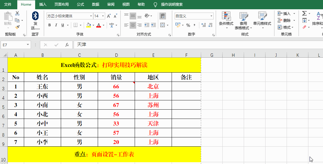Toggle italic formatting
Image resolution: width=323 pixels, height=164 pixels.
point(56,25)
